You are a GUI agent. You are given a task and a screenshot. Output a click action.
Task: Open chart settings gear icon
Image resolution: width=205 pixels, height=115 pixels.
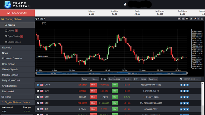tap(198, 19)
